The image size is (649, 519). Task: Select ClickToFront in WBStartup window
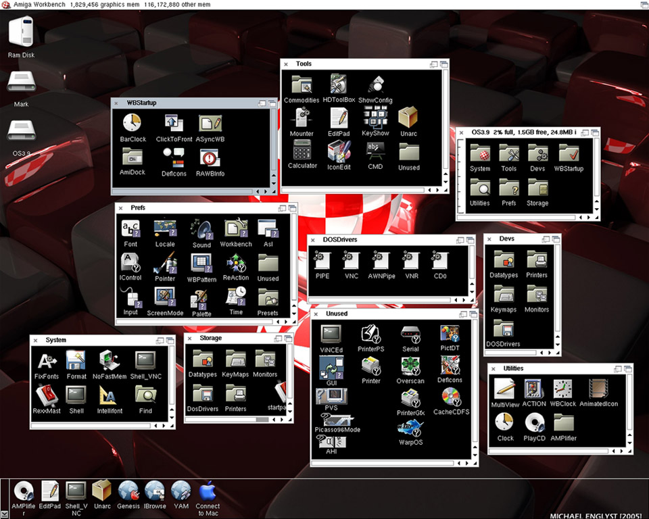(174, 124)
